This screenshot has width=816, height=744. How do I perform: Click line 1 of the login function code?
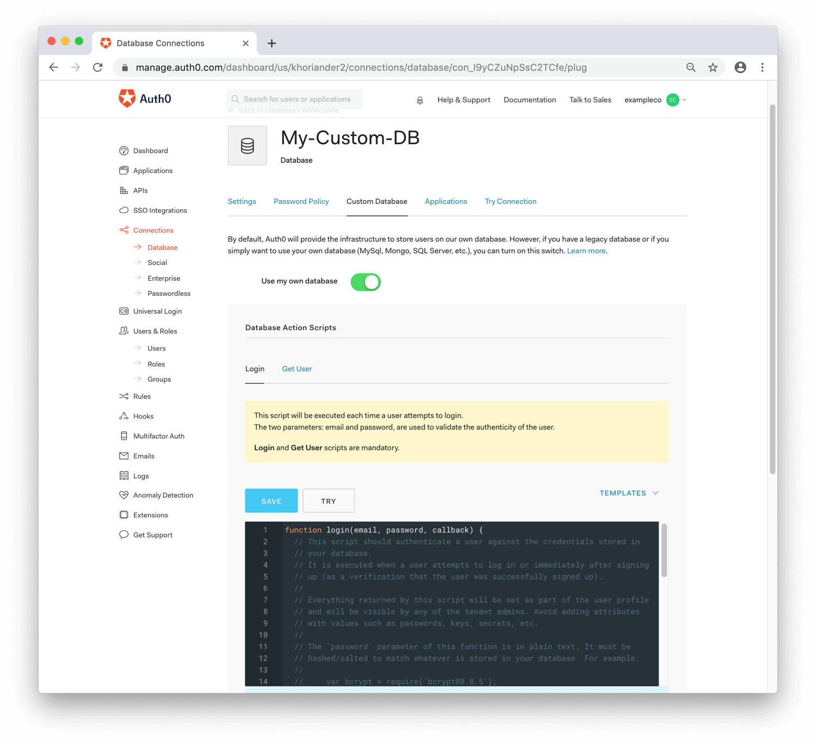tap(384, 530)
